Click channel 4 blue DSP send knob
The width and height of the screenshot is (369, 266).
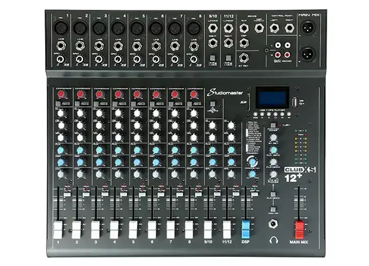[118, 162]
